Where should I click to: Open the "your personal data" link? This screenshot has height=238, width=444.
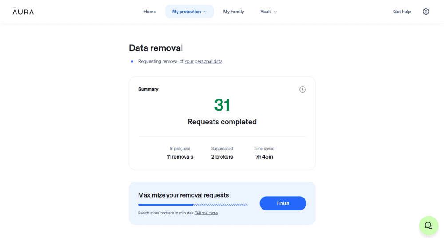pyautogui.click(x=203, y=62)
